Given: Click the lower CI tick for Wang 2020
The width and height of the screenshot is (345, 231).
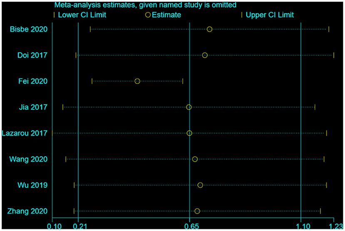Looking at the screenshot, I should coord(66,159).
